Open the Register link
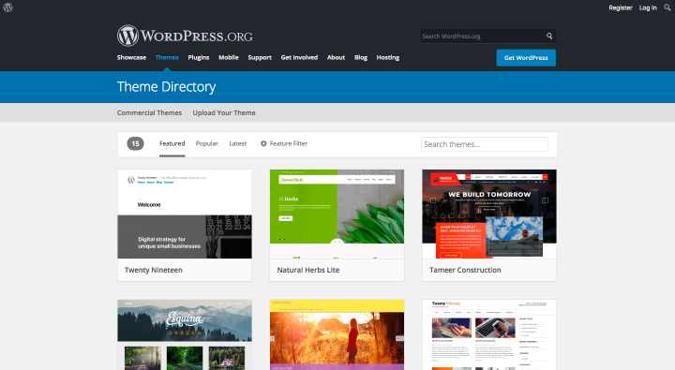The image size is (675, 370). point(621,7)
